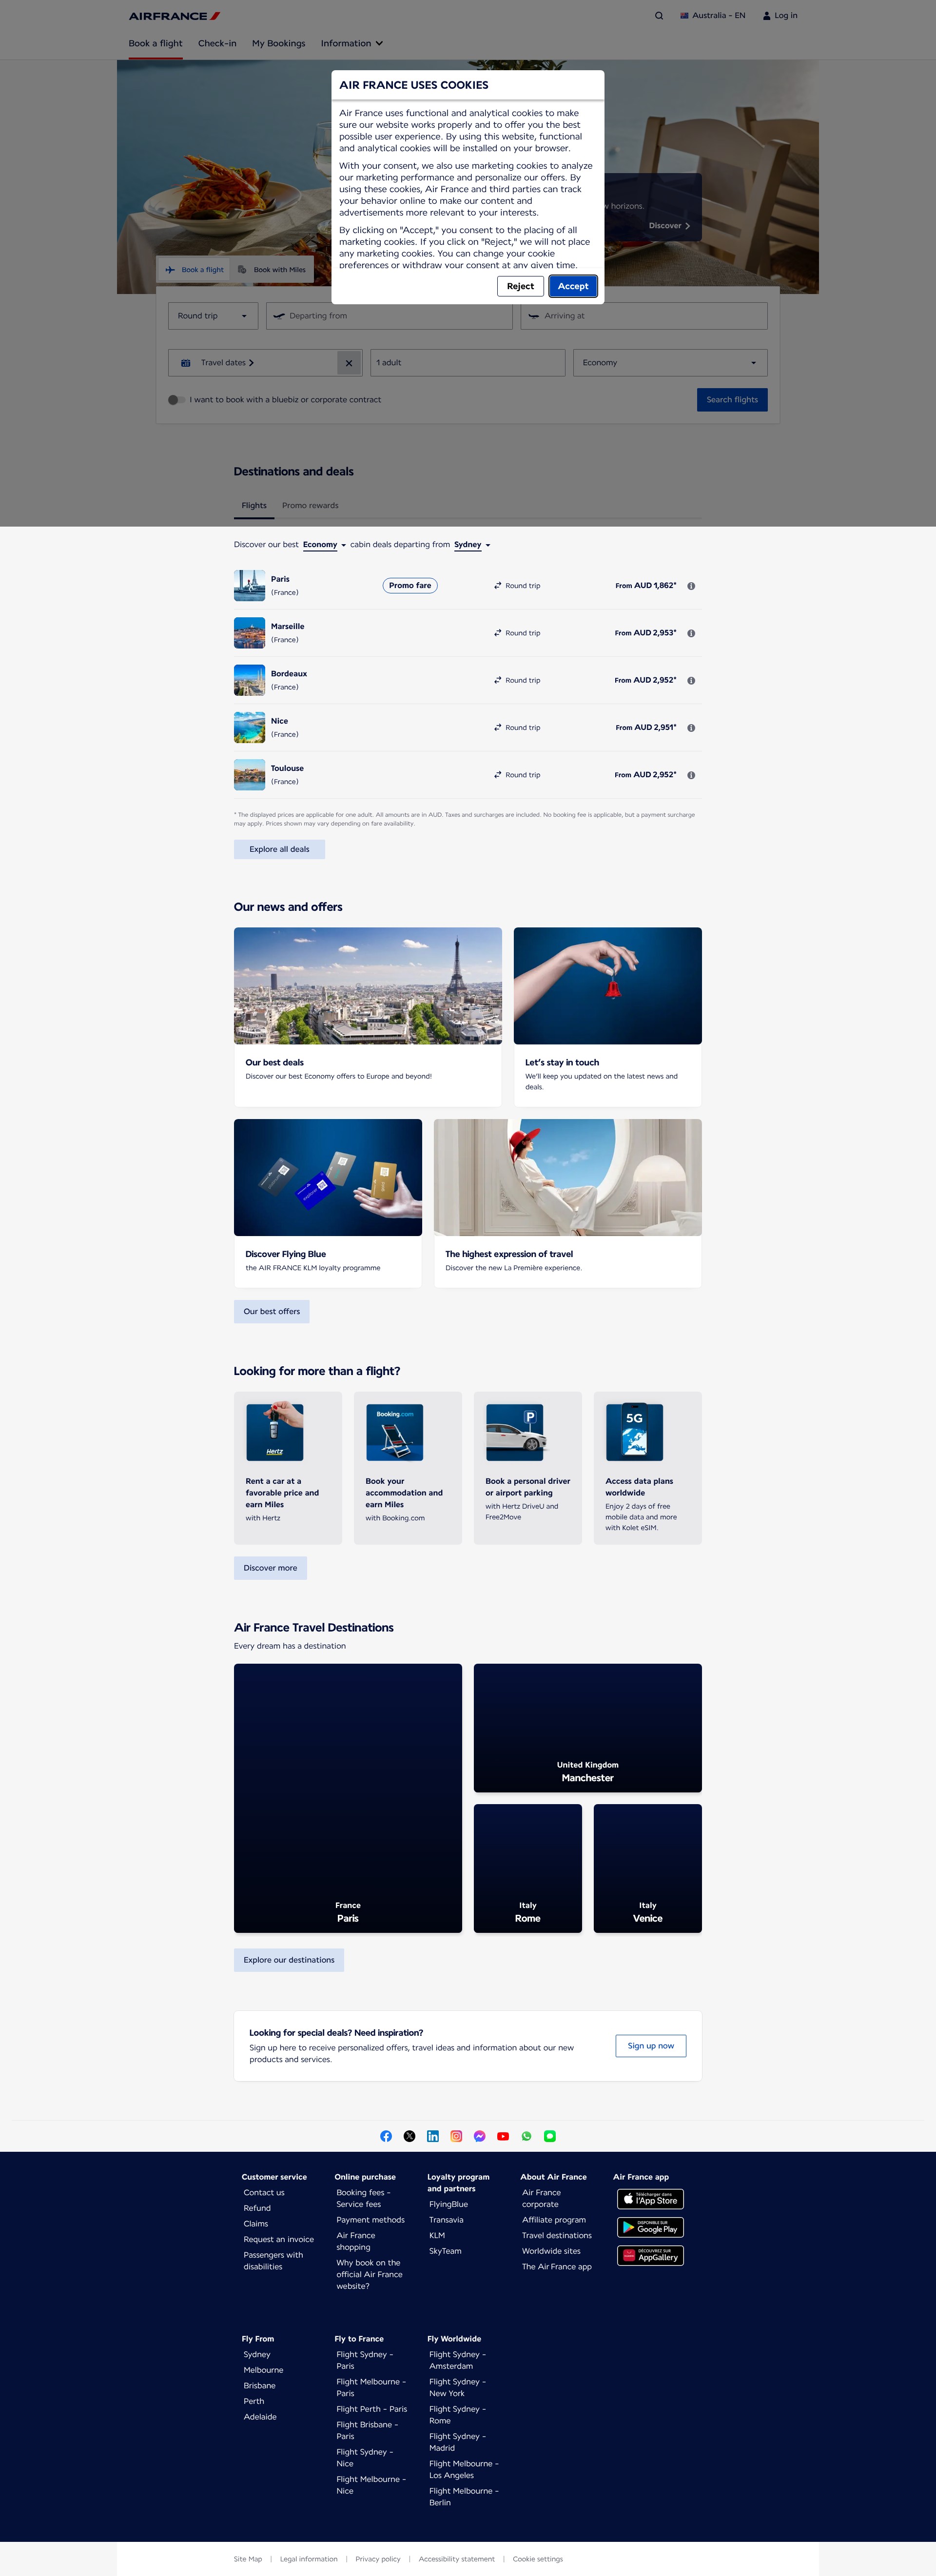
Task: Open Air France Facebook page icon
Action: pyautogui.click(x=386, y=2136)
